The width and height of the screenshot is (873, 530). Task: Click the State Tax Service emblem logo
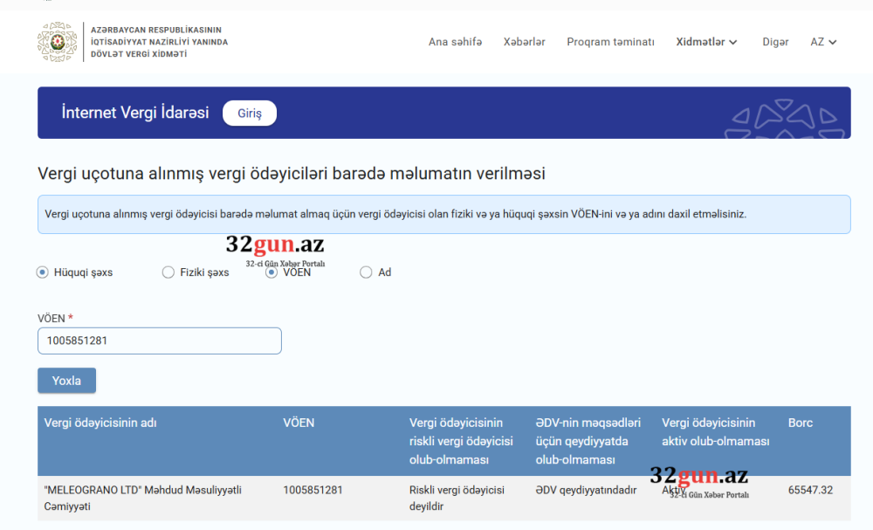(x=57, y=40)
